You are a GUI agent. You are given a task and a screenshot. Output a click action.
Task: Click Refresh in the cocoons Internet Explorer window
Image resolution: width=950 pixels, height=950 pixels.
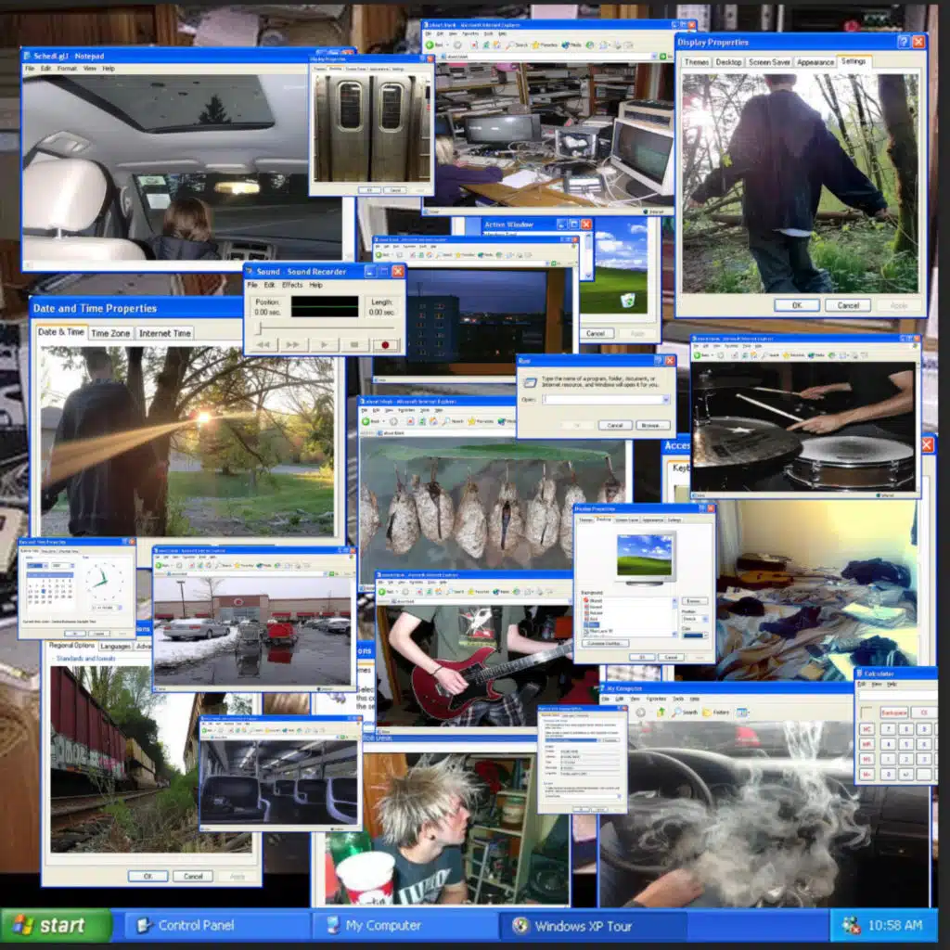coord(422,421)
